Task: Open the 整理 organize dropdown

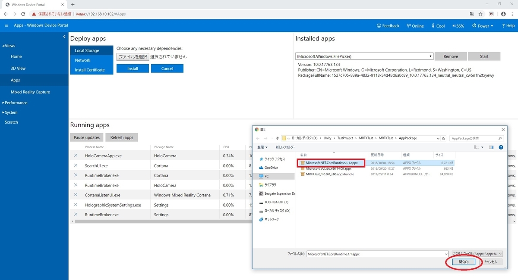Action: pos(262,147)
